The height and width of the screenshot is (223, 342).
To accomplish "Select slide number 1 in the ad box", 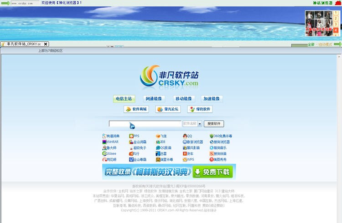I will (336, 13).
